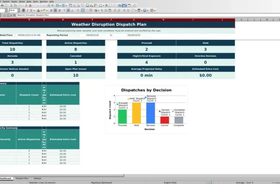
Task: Click the Function Wizard icon beside formula bar
Action: coord(5,15)
